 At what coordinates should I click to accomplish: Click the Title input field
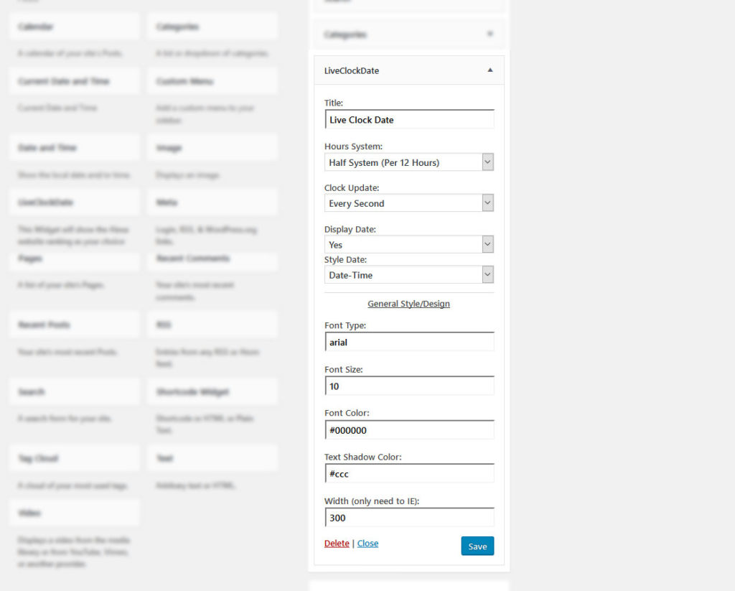pyautogui.click(x=409, y=119)
